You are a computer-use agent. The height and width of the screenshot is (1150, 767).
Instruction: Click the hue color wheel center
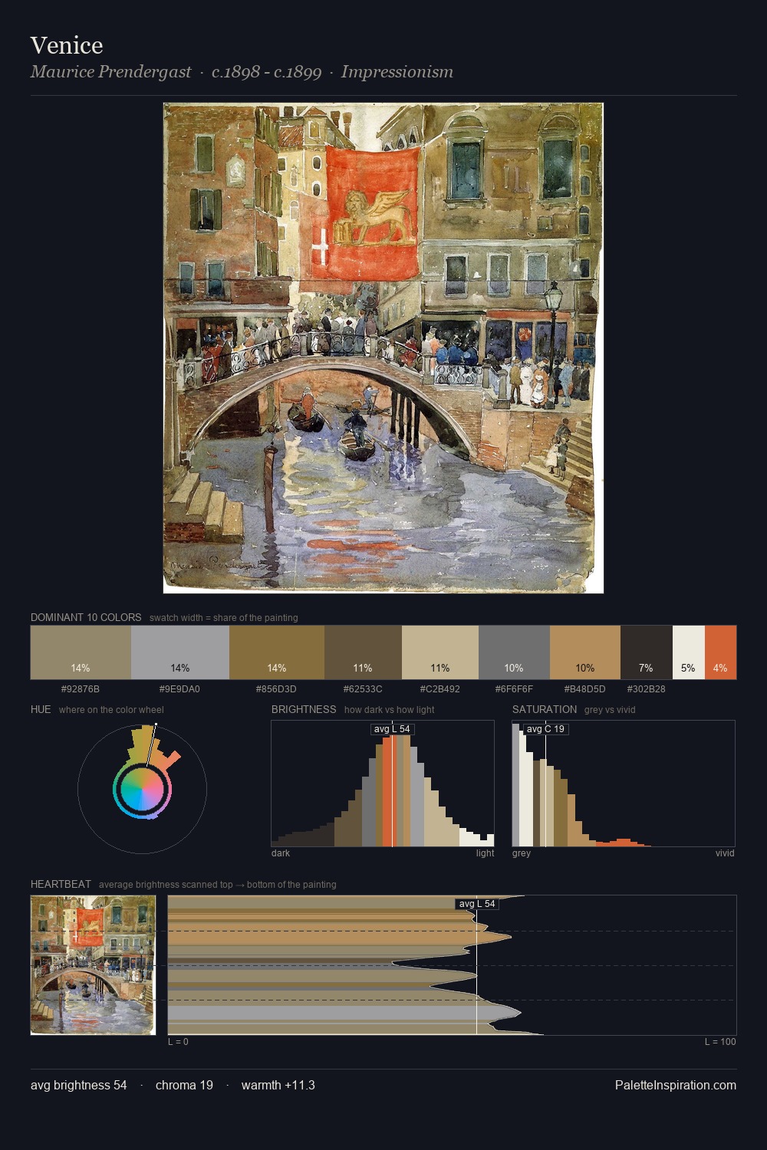pos(142,789)
